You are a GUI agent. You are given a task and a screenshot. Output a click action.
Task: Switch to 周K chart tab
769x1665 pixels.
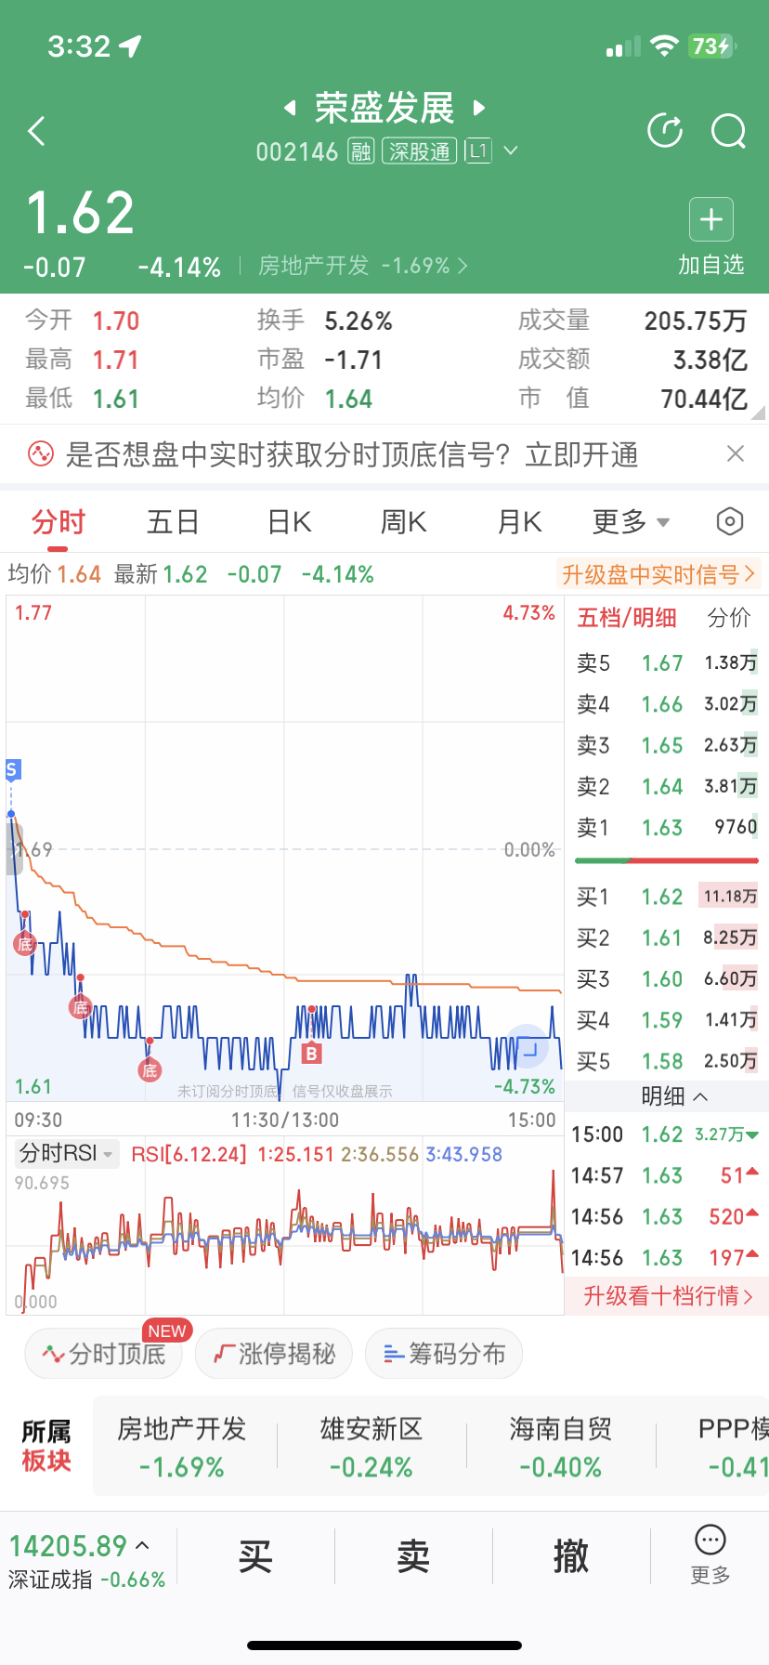coord(404,522)
